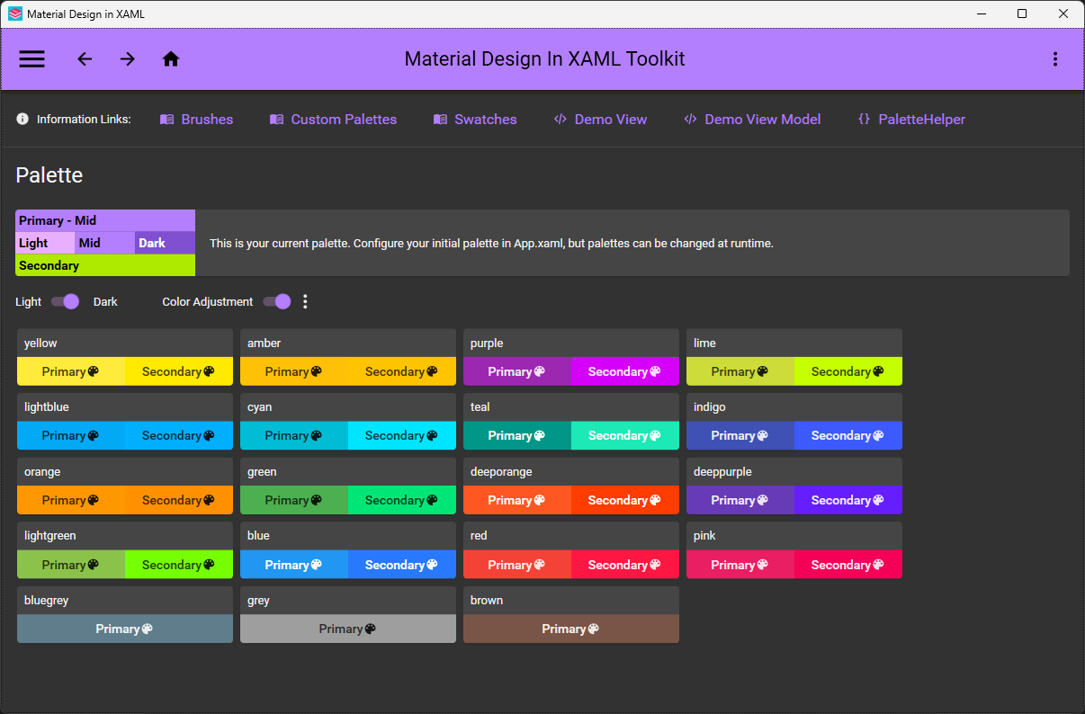
Task: Click the code icon beside Demo View Model
Action: pos(691,119)
